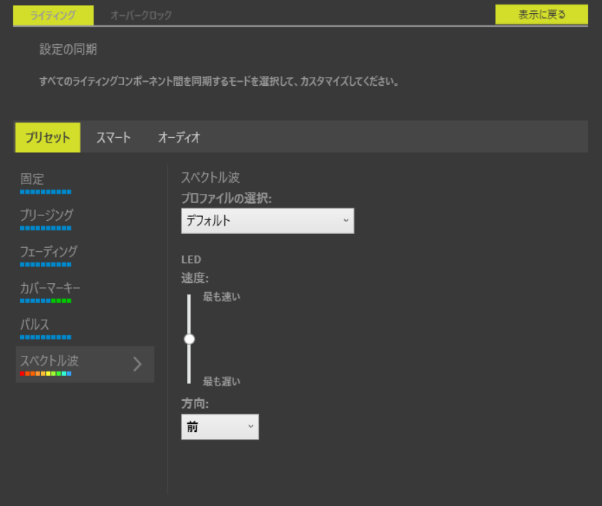Open the プロファイルの選択 dropdown showing デフォルト
The image size is (602, 506).
pyautogui.click(x=267, y=221)
